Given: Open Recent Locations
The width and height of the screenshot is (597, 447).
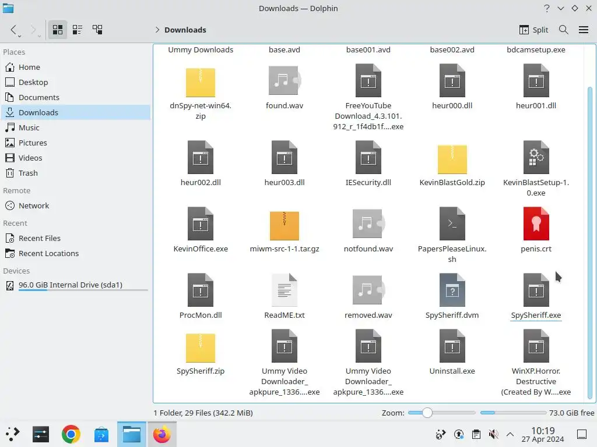Looking at the screenshot, I should click(x=76, y=254).
